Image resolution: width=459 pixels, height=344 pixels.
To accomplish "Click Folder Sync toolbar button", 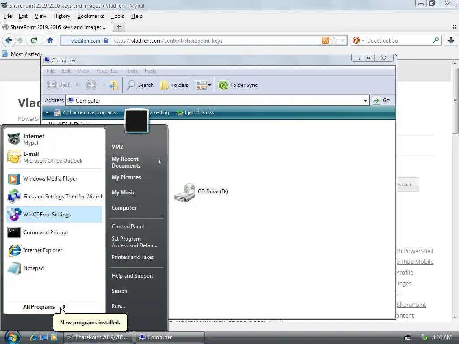I will tap(238, 85).
